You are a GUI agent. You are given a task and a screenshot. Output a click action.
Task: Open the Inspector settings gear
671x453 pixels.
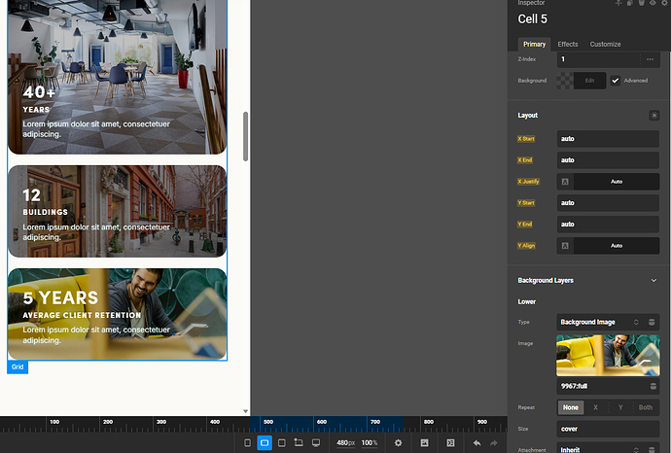point(664,3)
